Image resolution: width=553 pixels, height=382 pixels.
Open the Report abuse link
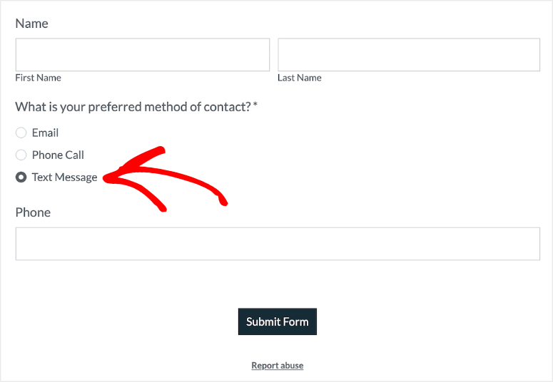click(x=277, y=366)
